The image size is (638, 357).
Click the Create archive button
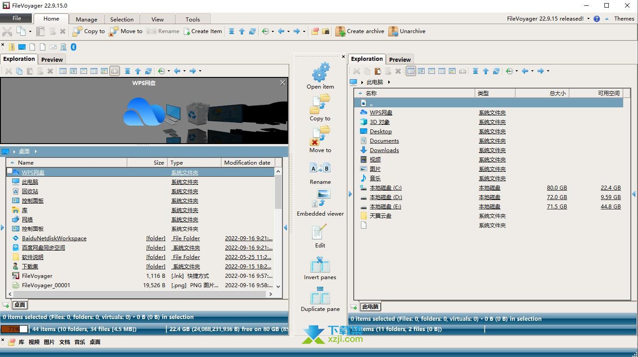[360, 31]
